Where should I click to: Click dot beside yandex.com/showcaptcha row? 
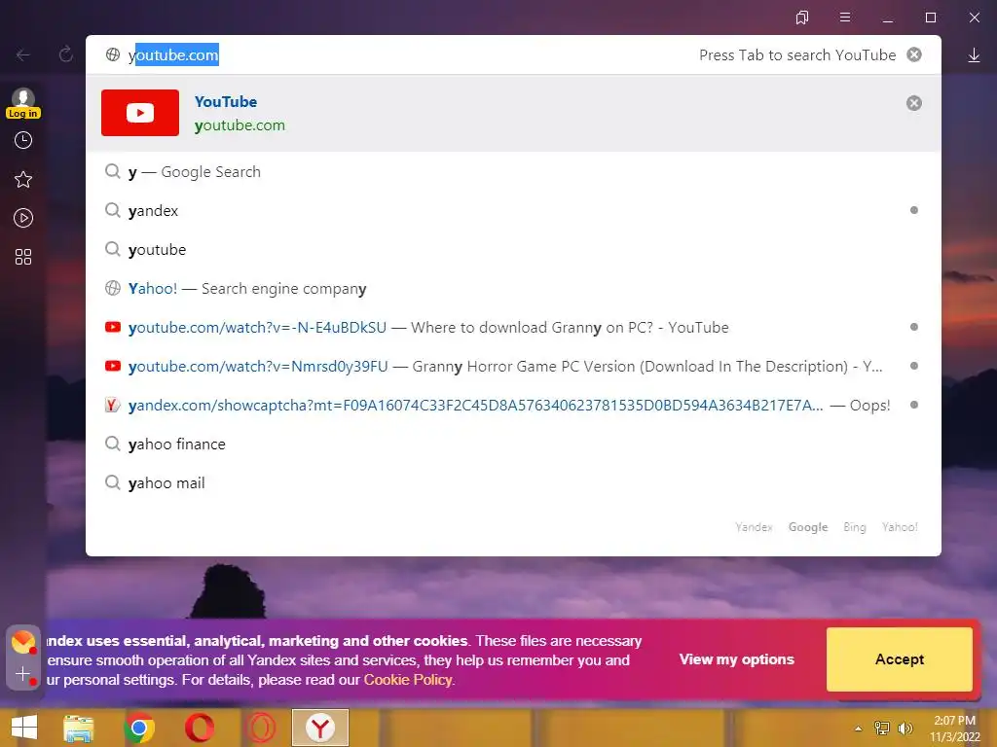click(914, 405)
